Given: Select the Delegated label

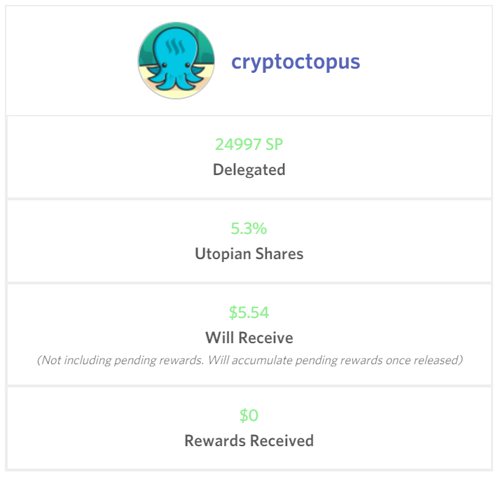Looking at the screenshot, I should [x=249, y=170].
